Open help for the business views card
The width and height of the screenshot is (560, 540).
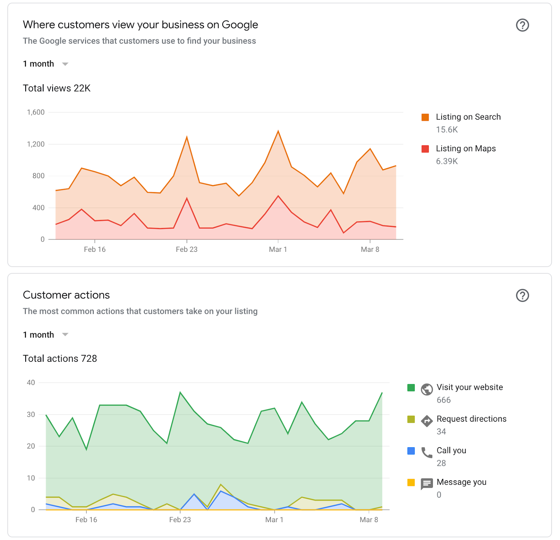tap(522, 25)
